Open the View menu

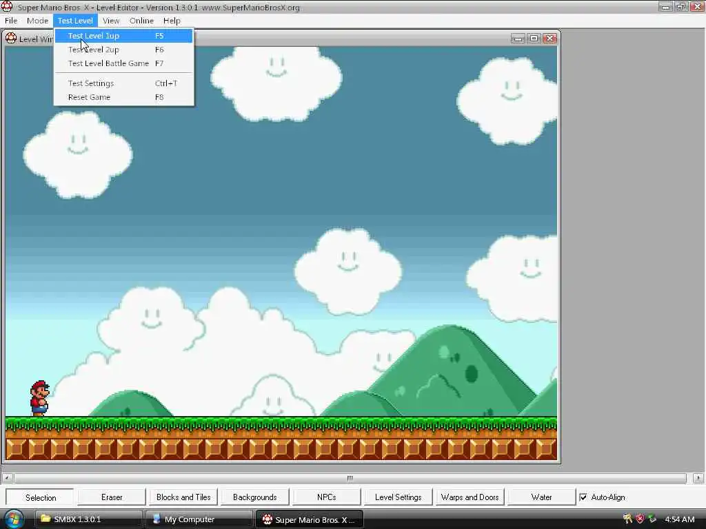click(x=111, y=21)
